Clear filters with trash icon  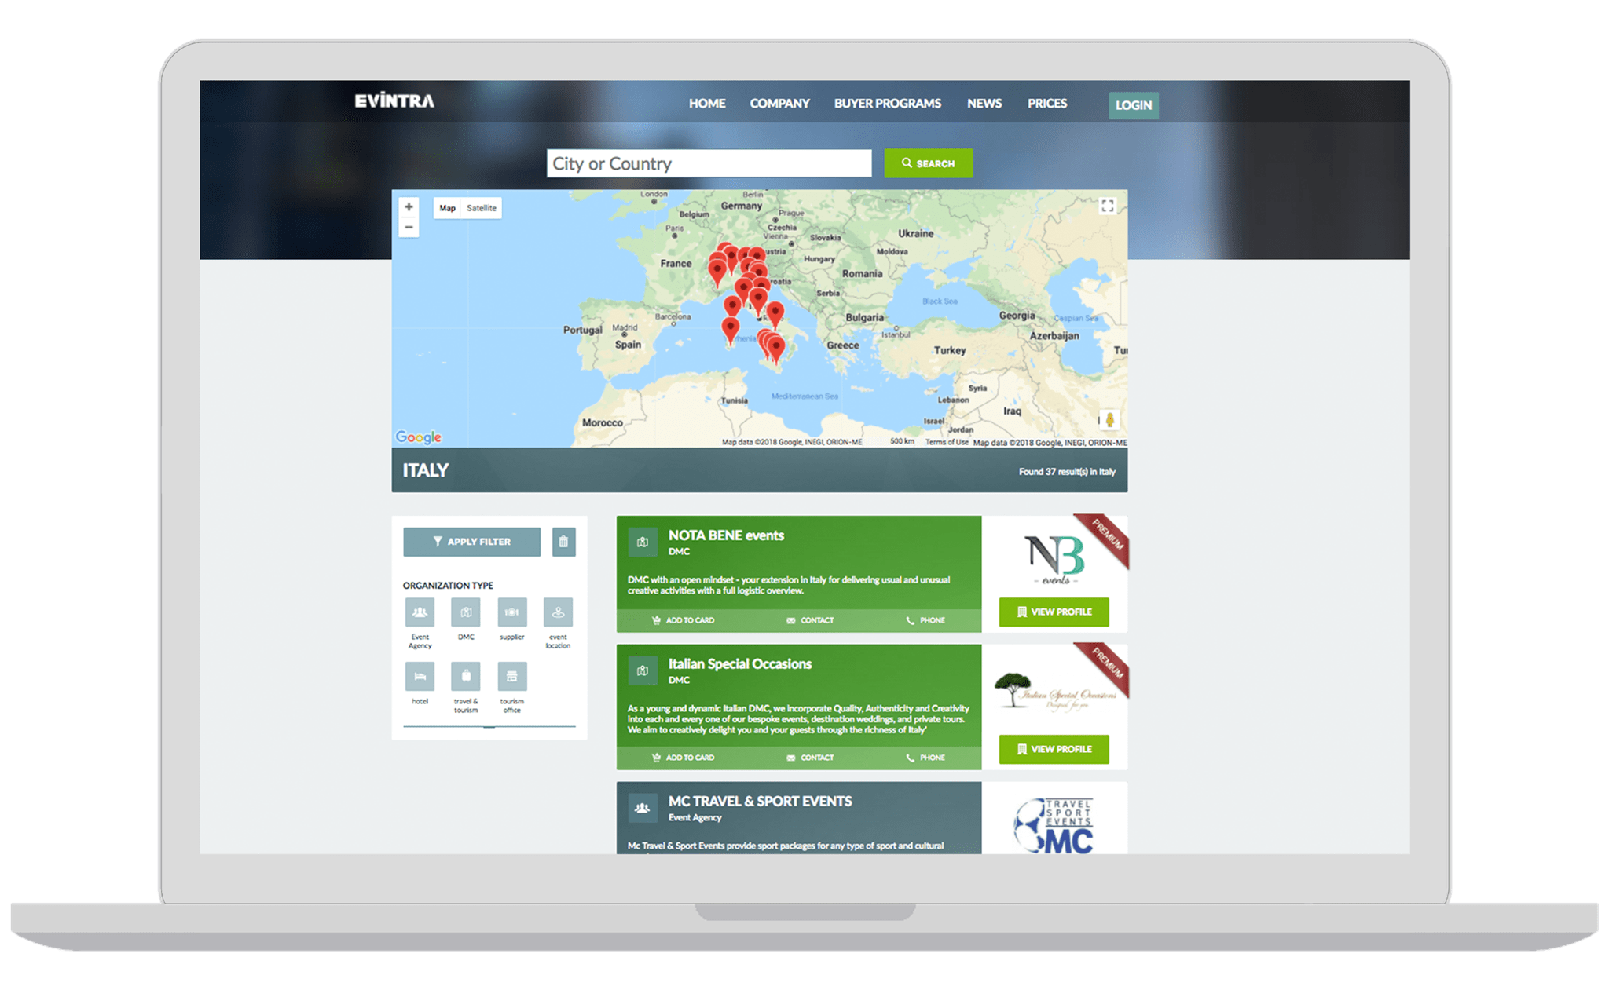[563, 542]
